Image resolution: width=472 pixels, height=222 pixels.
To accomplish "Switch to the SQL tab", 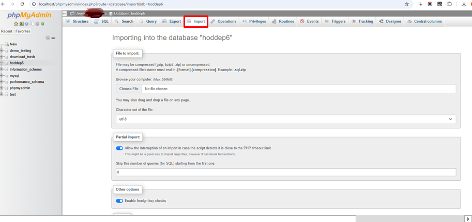I will [101, 21].
